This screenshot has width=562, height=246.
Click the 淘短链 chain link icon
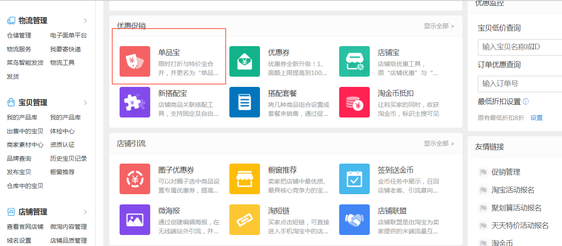tap(244, 219)
